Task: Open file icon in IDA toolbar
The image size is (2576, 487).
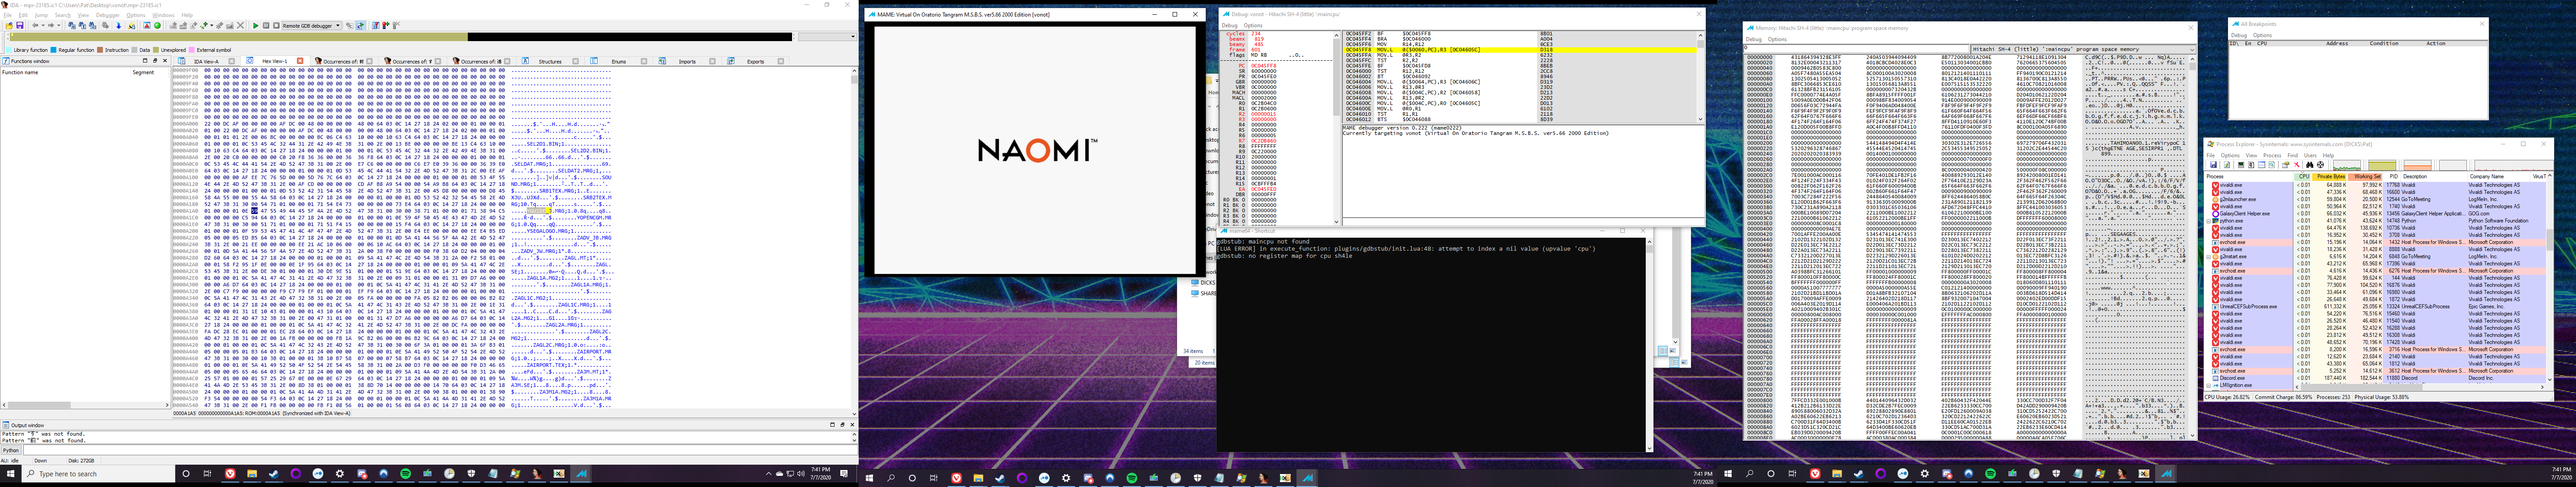Action: pyautogui.click(x=9, y=25)
